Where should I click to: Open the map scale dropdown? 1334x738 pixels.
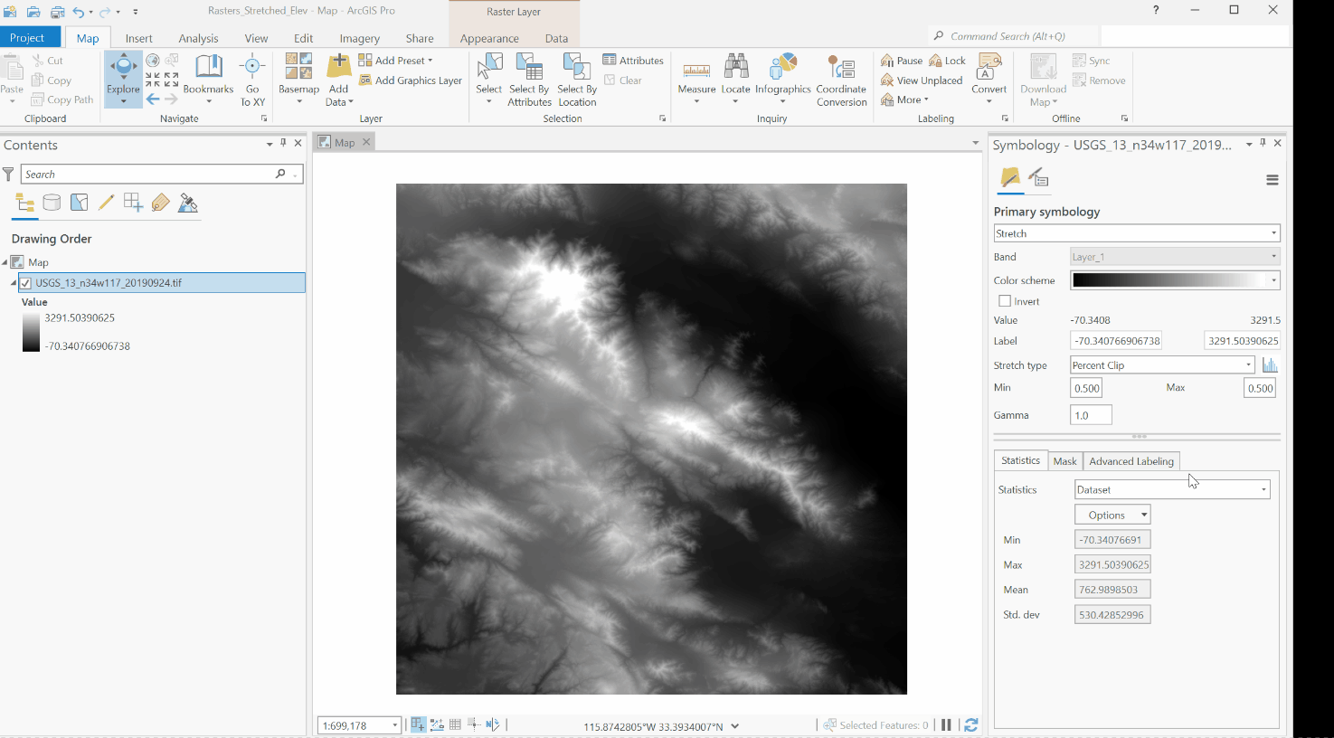(395, 725)
